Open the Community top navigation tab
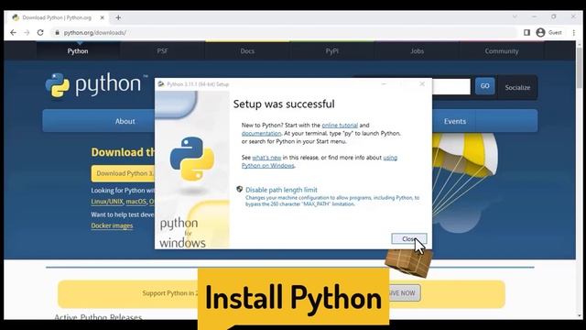 502,51
